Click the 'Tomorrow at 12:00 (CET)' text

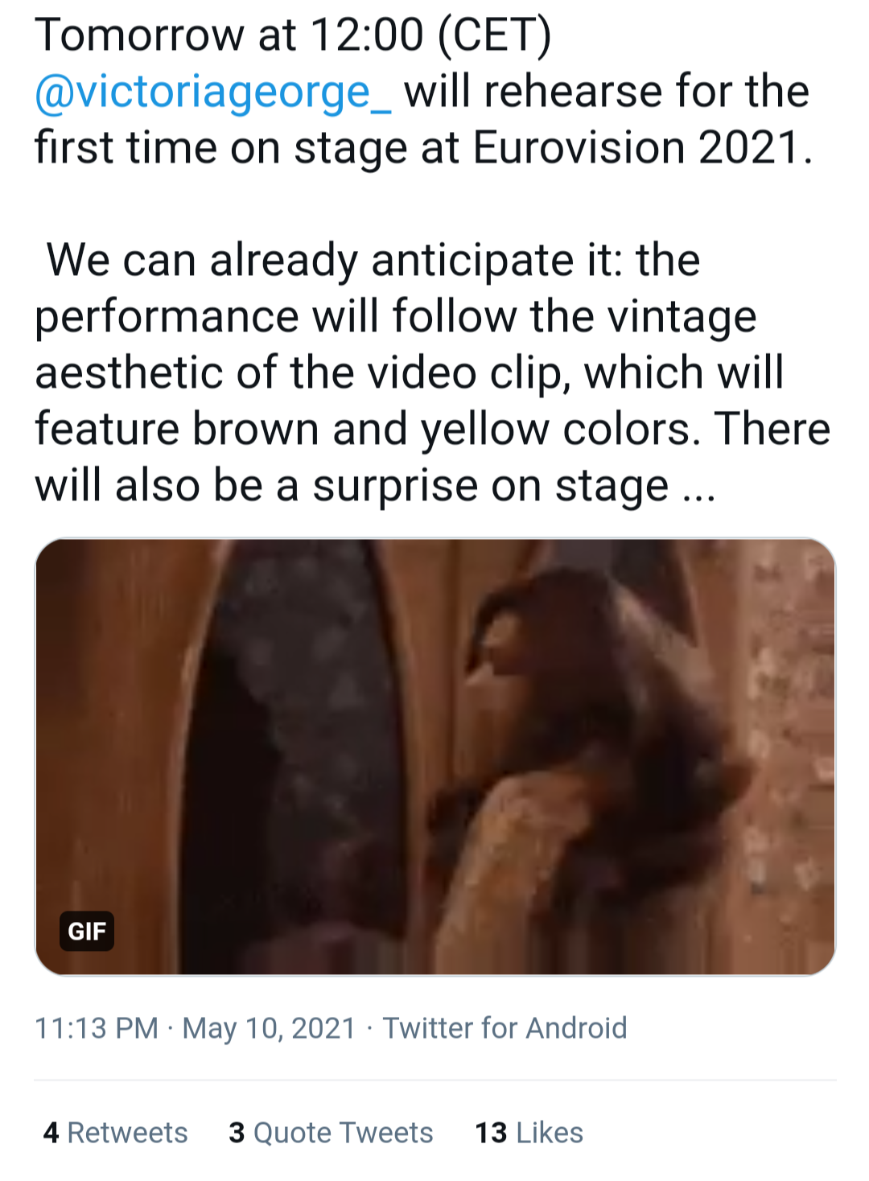(293, 35)
